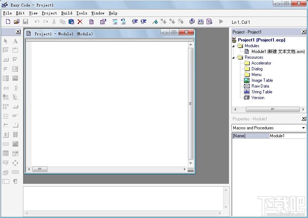Select the Tree view control tool

click(x=15, y=97)
